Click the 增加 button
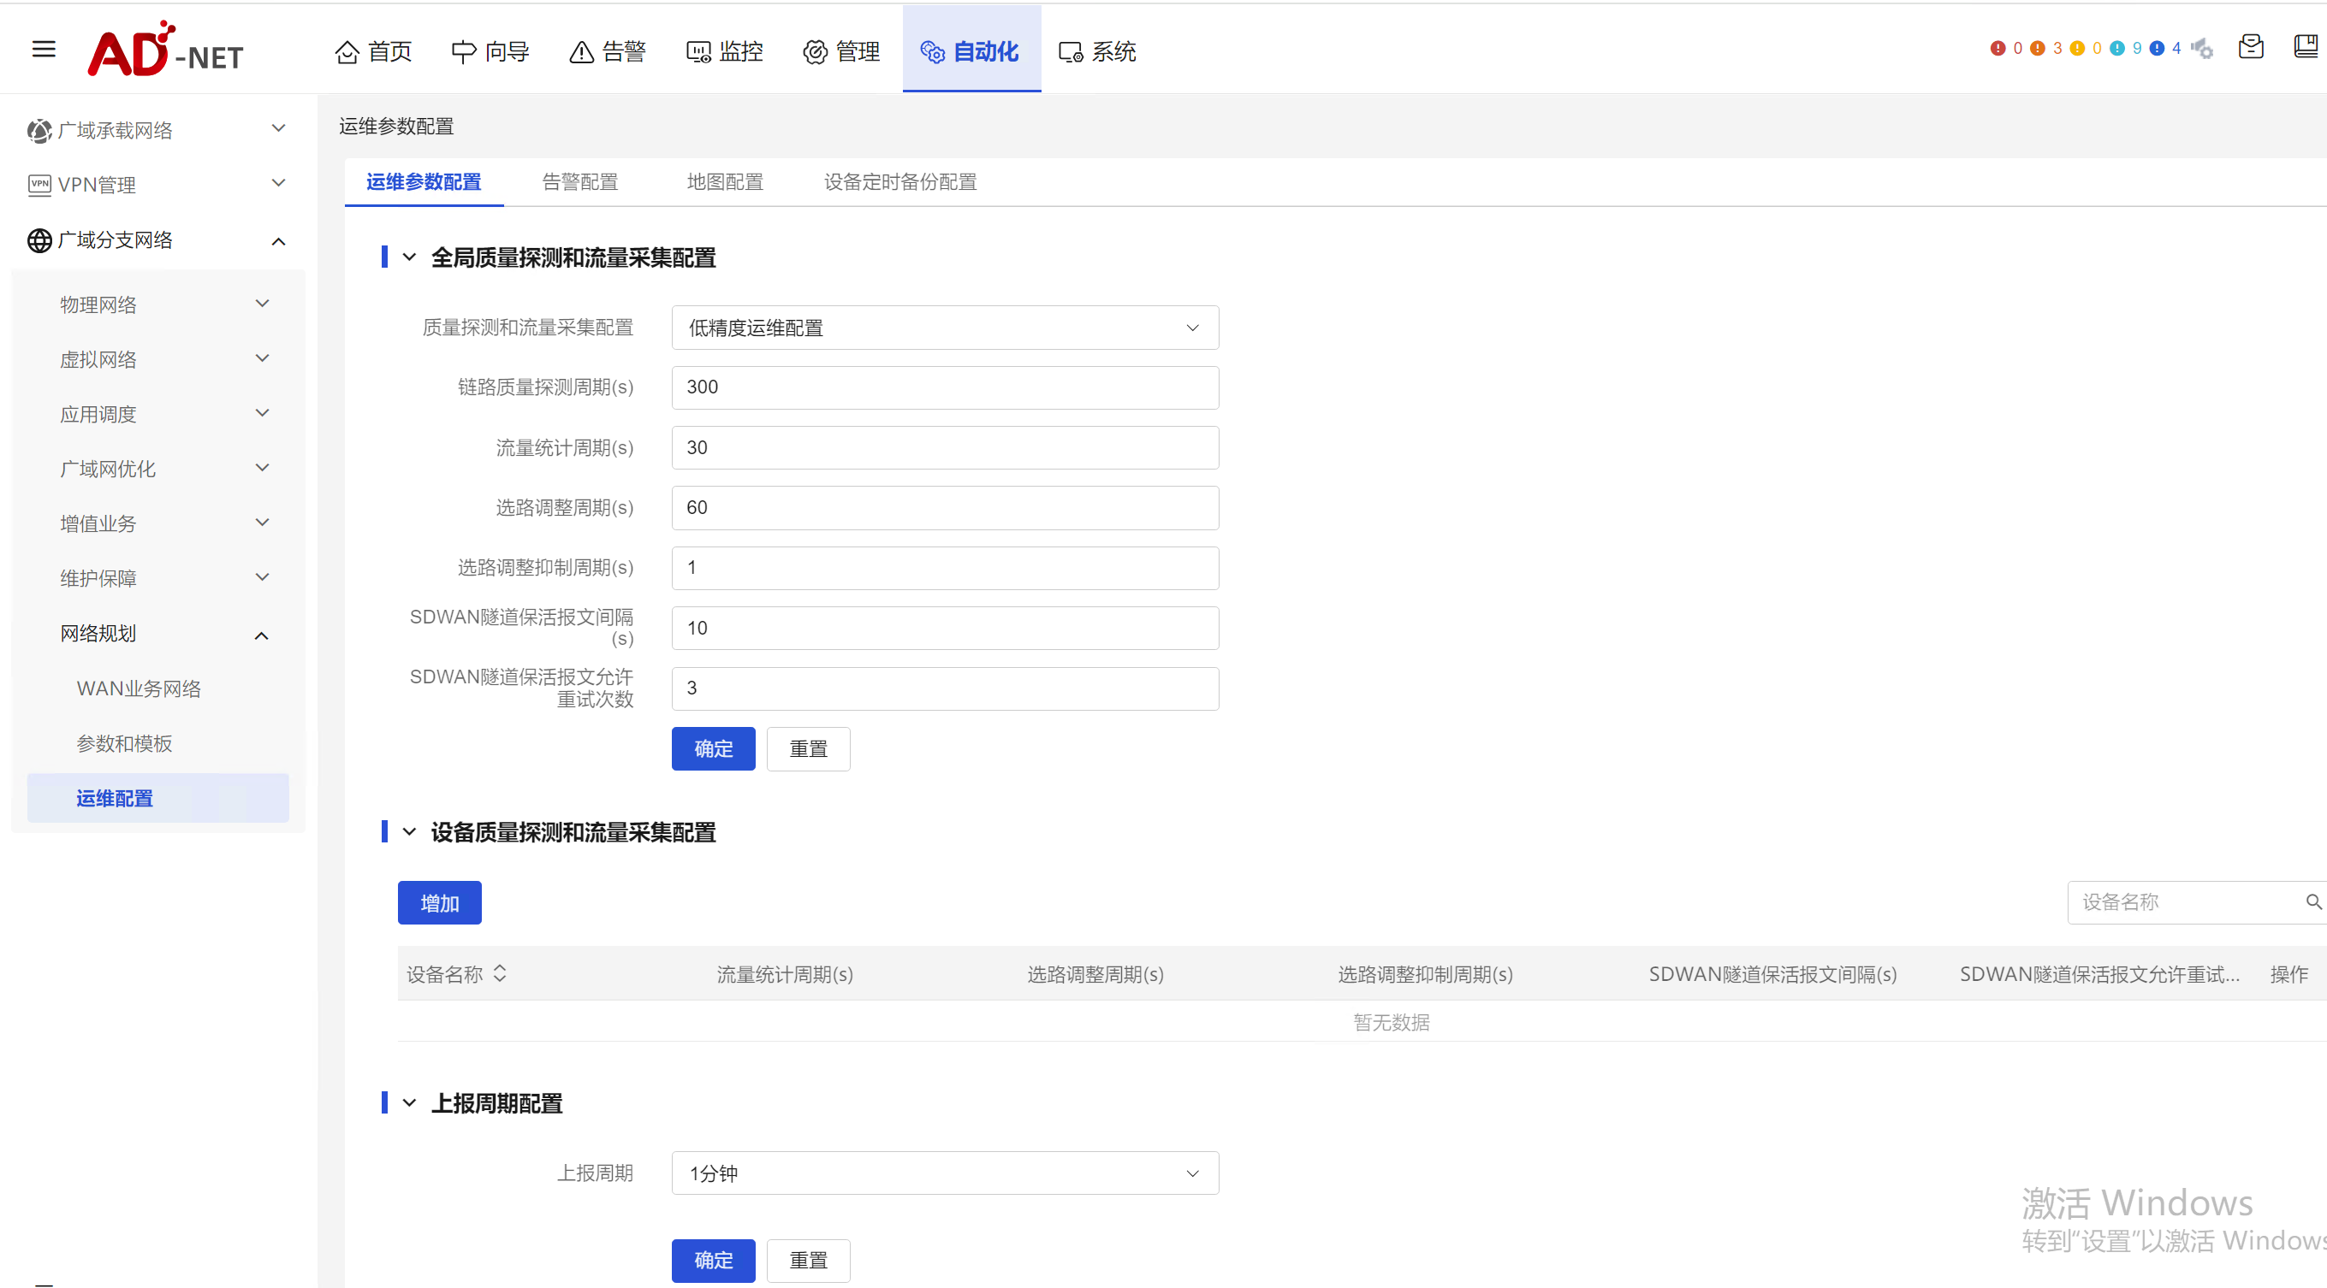 (x=439, y=902)
